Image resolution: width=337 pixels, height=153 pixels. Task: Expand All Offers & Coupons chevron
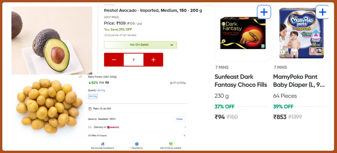click(x=184, y=135)
